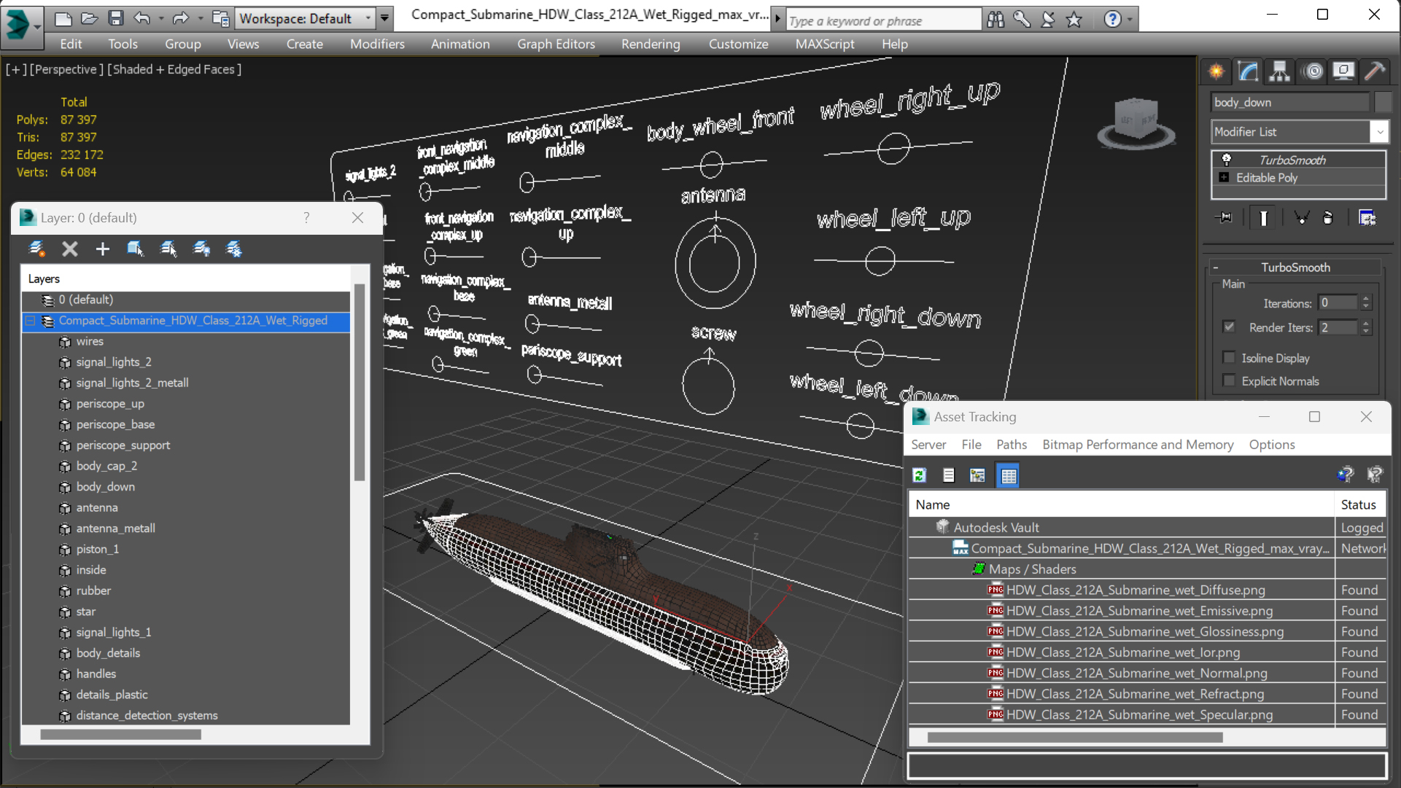Click the ViewCube in the viewport
The image size is (1401, 788).
[1136, 122]
